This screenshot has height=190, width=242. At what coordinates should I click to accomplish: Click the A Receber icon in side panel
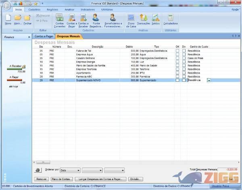(x=24, y=66)
